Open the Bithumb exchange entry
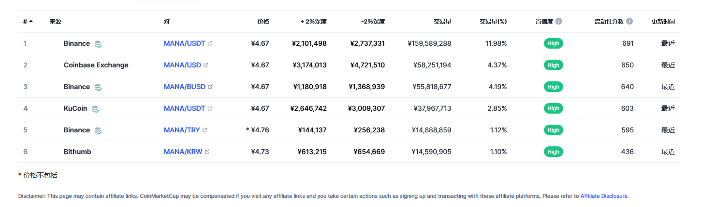Screen dimensions: 701x207 [77, 152]
